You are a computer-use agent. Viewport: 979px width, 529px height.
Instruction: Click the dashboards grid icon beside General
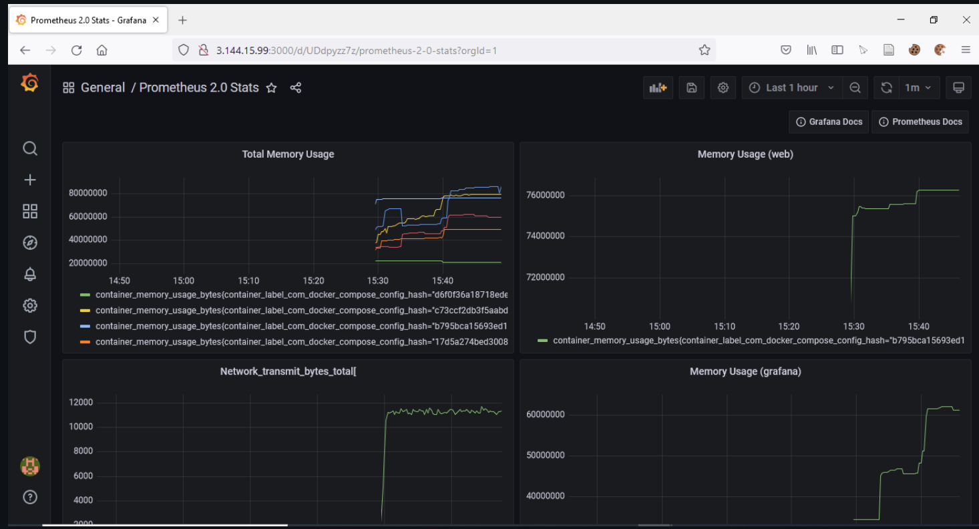point(68,87)
